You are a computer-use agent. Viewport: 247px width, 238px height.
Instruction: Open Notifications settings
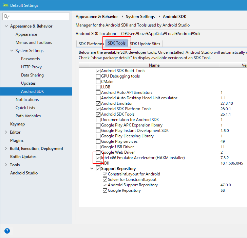click(x=27, y=100)
